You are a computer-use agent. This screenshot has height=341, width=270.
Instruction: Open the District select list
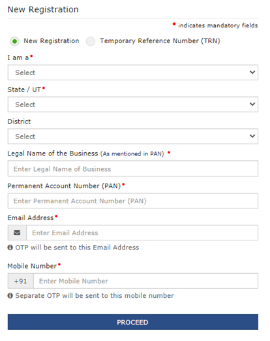(x=133, y=137)
